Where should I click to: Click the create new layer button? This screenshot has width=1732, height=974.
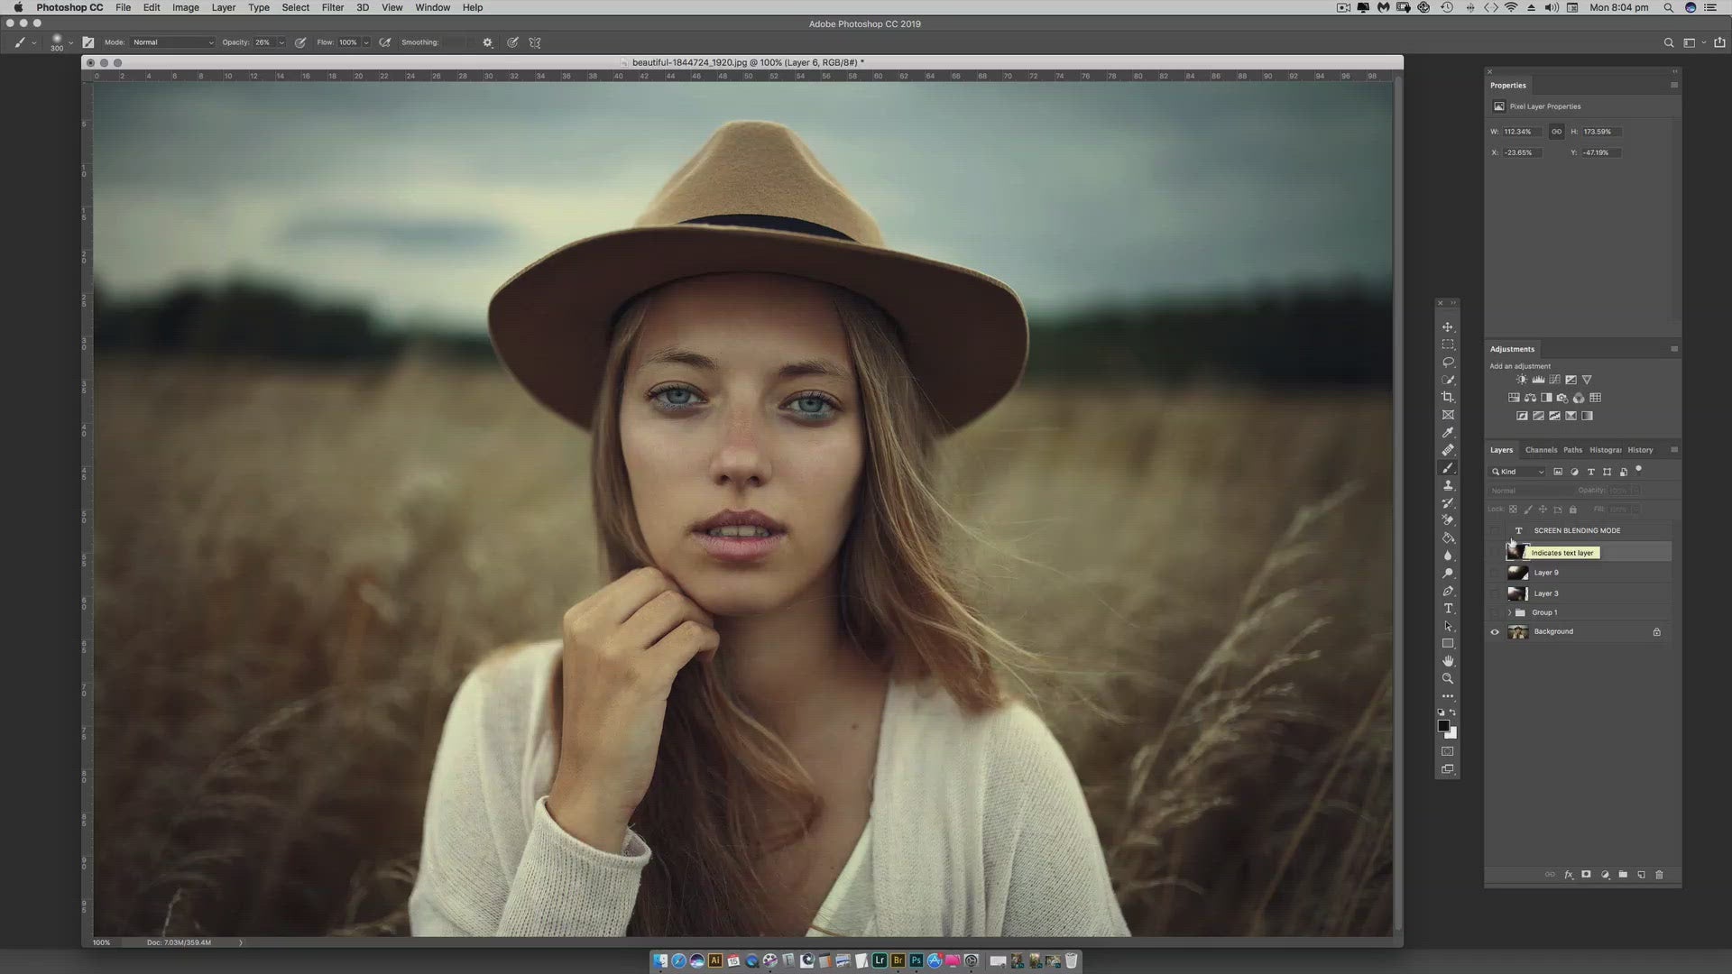pyautogui.click(x=1641, y=875)
